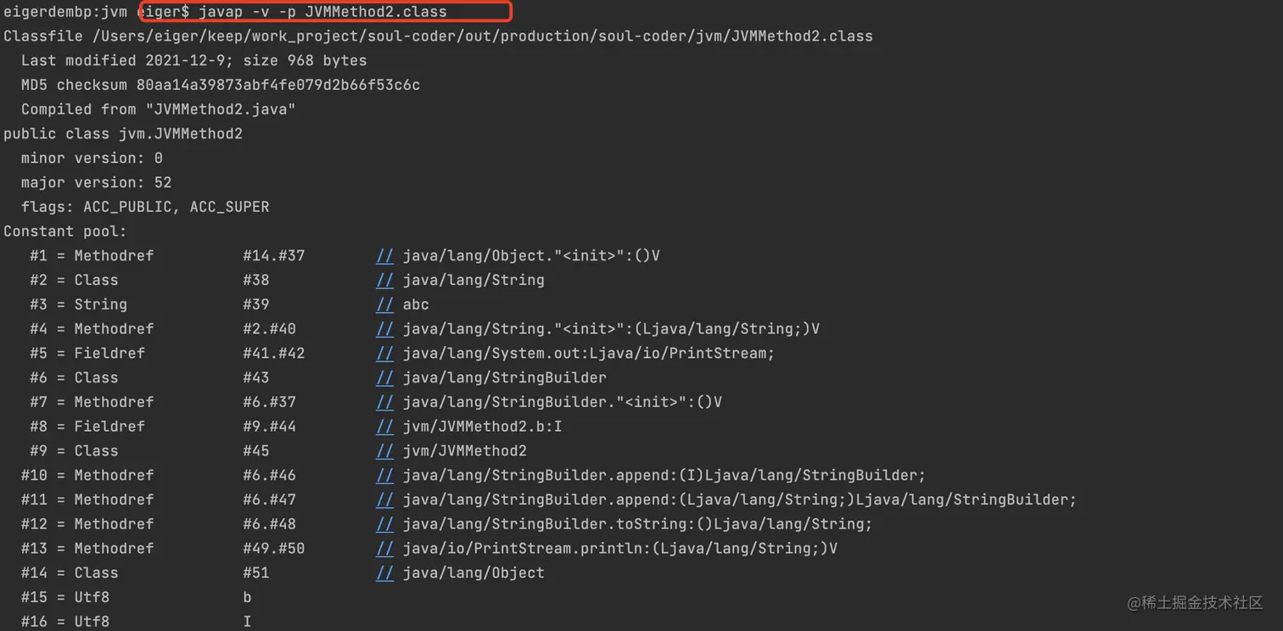
Task: Click the // link on line #11 append String
Action: point(385,500)
